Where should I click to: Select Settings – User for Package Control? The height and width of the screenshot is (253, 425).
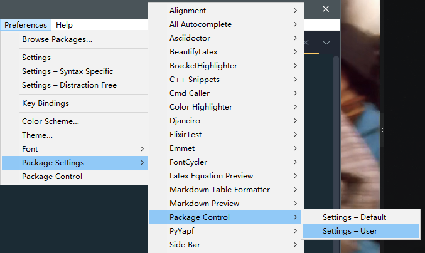pyautogui.click(x=350, y=231)
